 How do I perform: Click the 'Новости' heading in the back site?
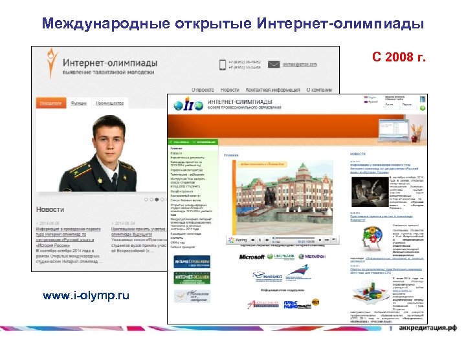point(50,209)
